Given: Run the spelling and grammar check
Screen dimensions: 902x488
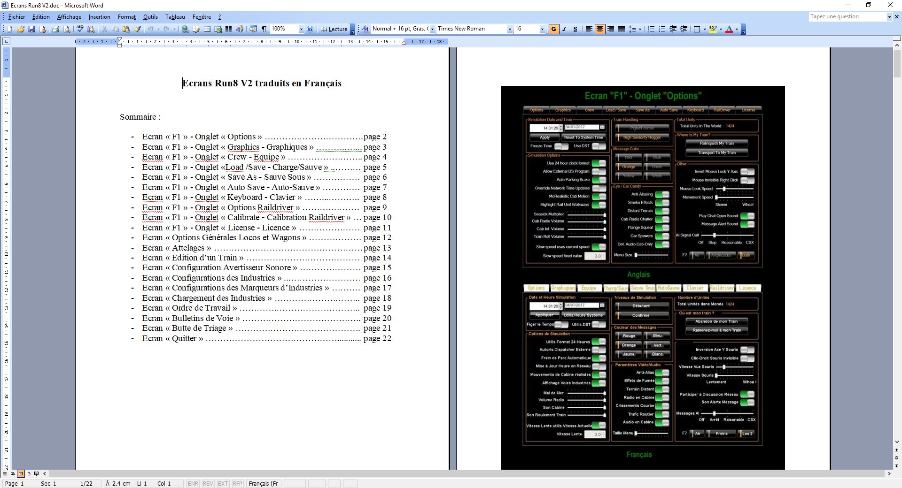Looking at the screenshot, I should [x=80, y=29].
